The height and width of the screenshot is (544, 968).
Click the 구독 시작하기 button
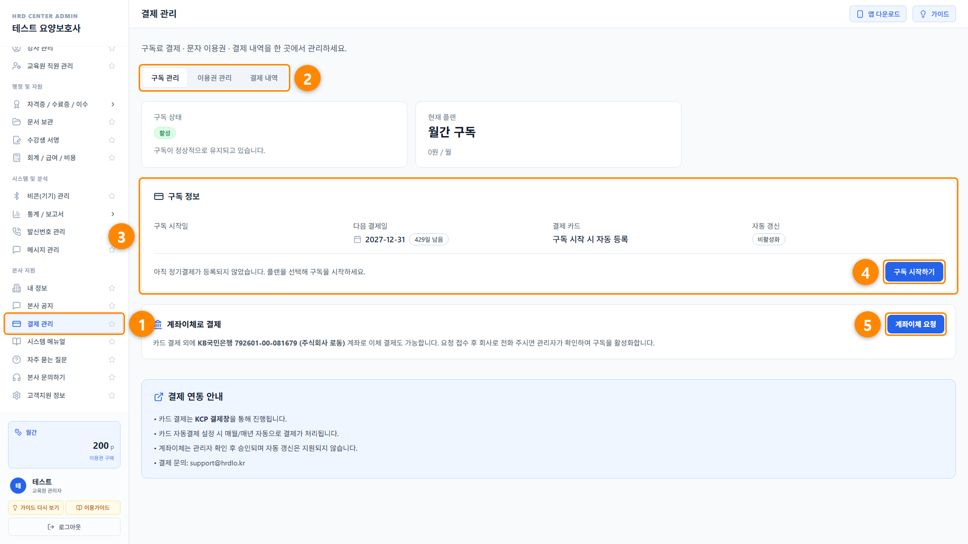[x=914, y=272]
